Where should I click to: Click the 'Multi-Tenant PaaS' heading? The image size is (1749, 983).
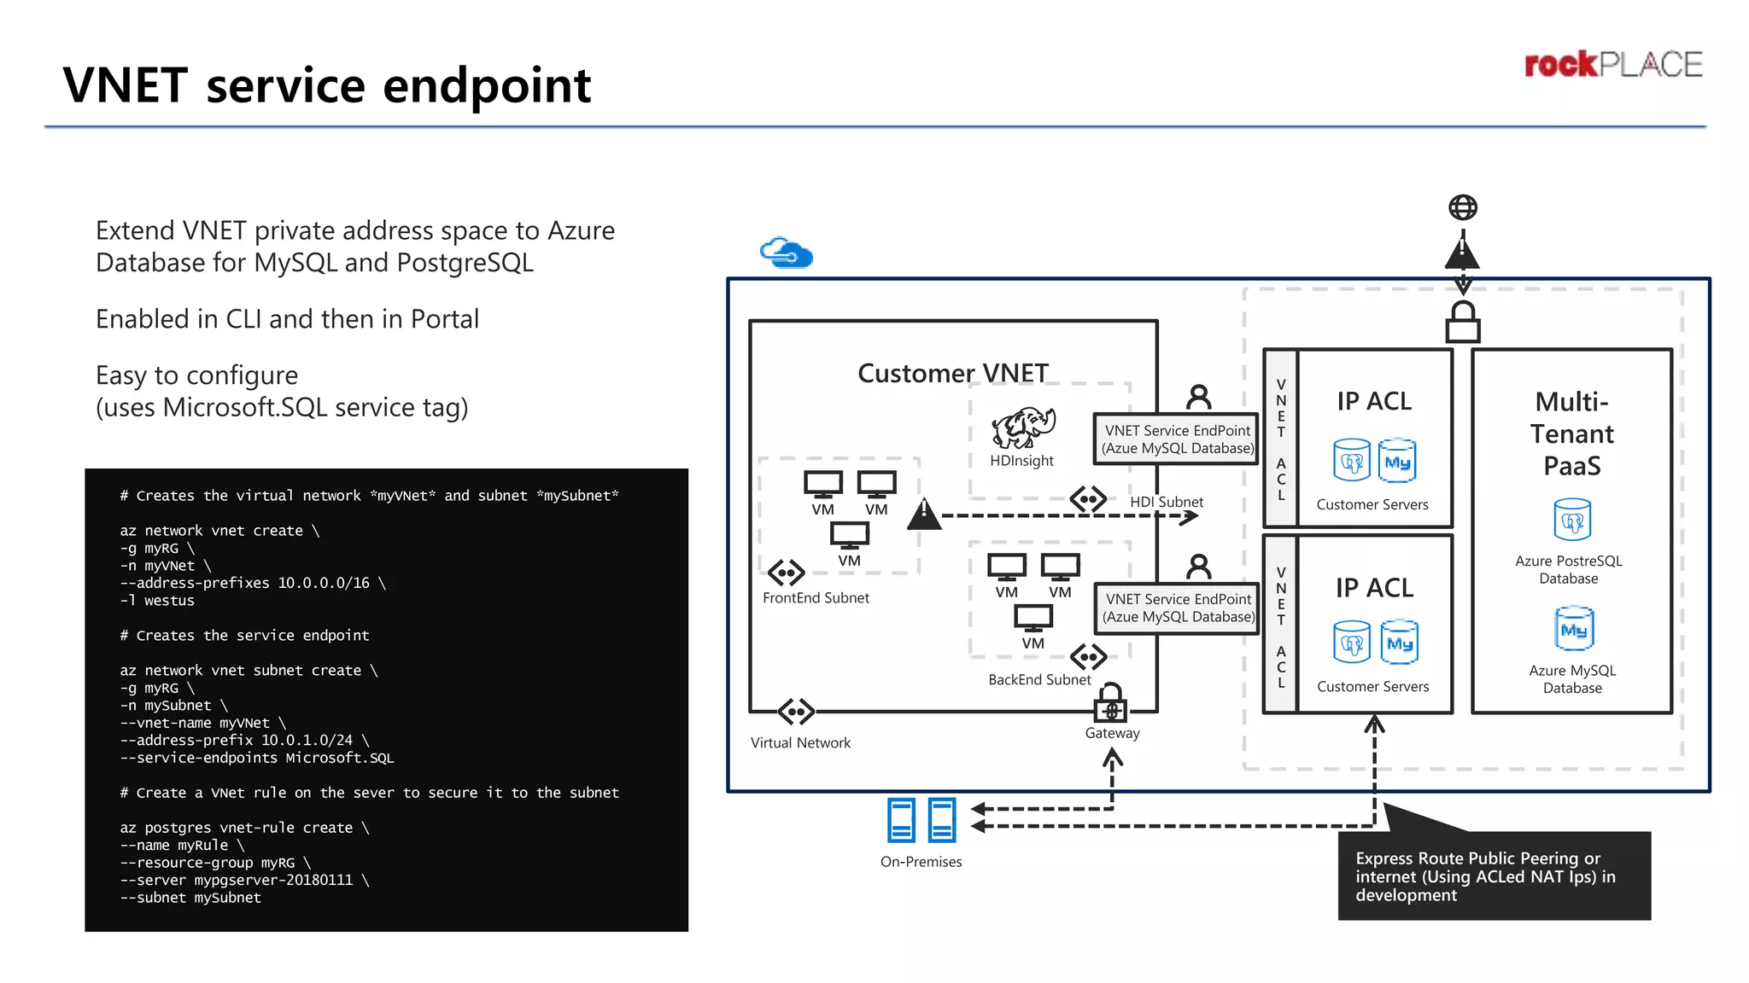pos(1572,433)
